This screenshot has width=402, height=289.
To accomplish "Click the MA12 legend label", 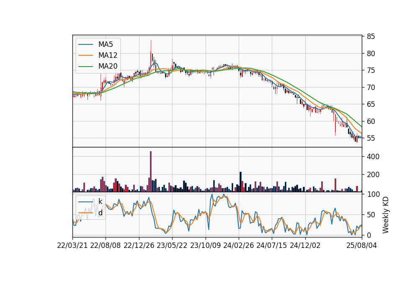I will [x=108, y=55].
